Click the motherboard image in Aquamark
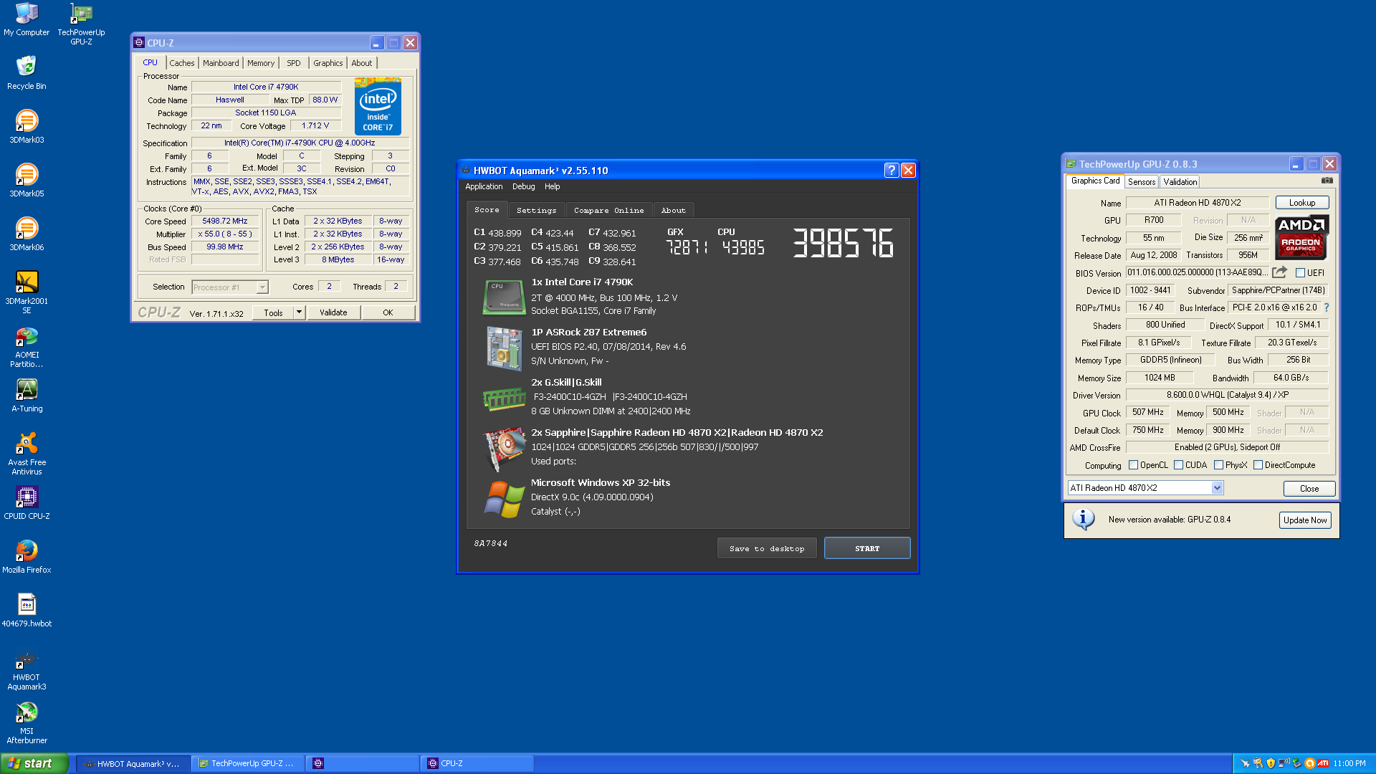 [x=504, y=348]
